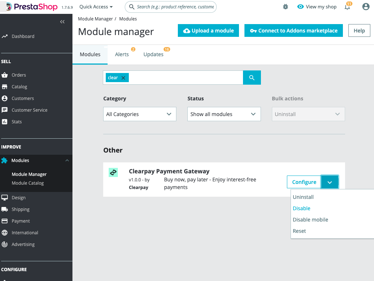Switch to the Updates tab
The height and width of the screenshot is (281, 374).
153,54
